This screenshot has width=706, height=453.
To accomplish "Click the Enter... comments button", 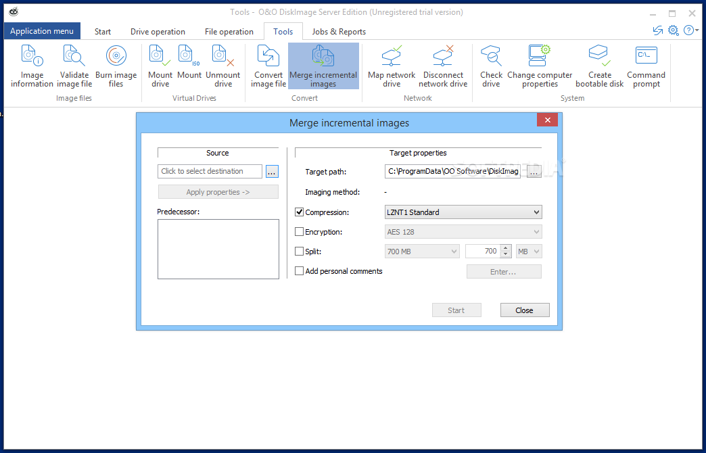I will pyautogui.click(x=504, y=272).
